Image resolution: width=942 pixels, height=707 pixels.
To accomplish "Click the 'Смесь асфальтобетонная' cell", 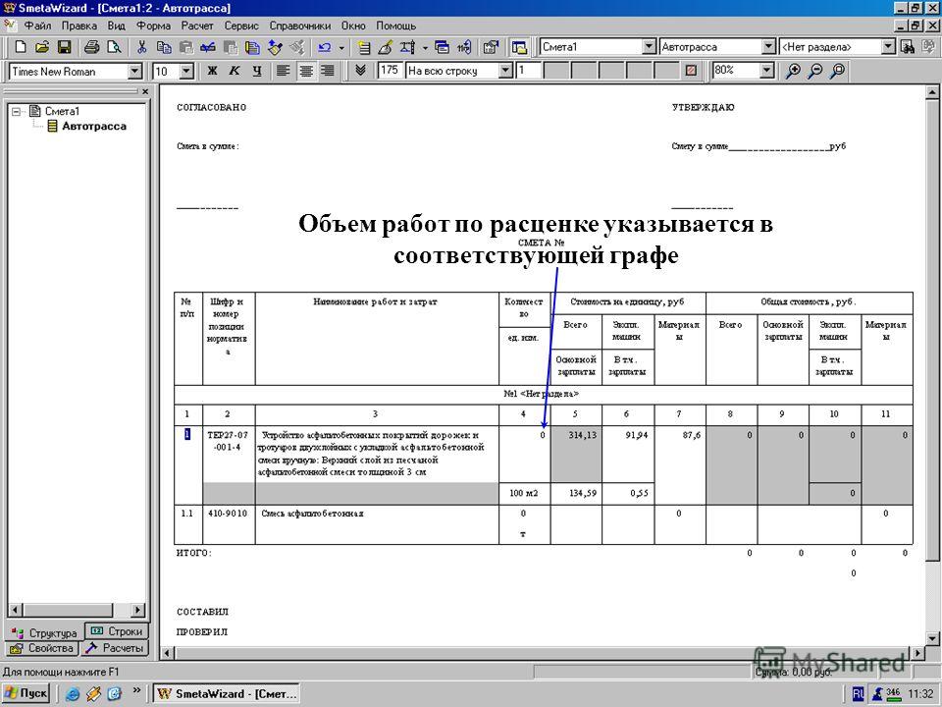I will coord(377,524).
